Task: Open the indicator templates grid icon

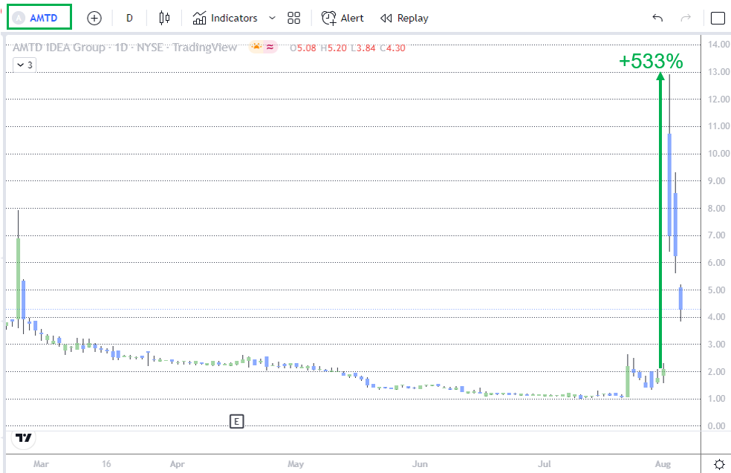Action: coord(293,18)
